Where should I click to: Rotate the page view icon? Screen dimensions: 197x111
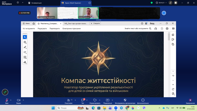[x=173, y=89]
